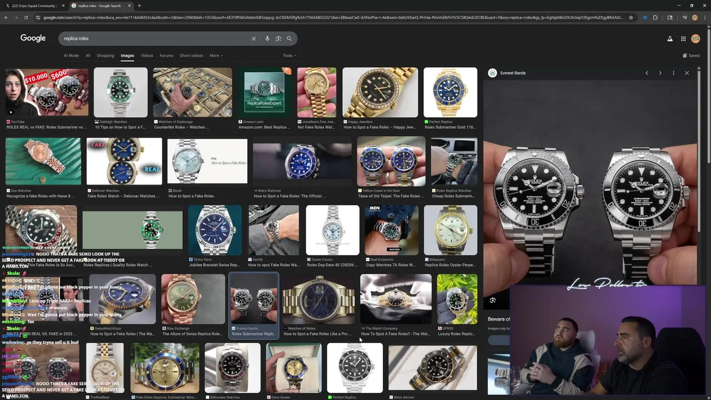The height and width of the screenshot is (400, 711).
Task: Open the Bezel 'How to Spot' thumbnail
Action: pyautogui.click(x=207, y=161)
